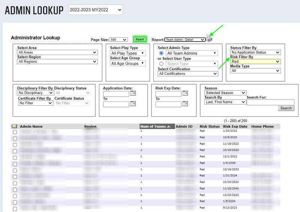300x212 pixels.
Task: Select the User Type radio button
Action: tap(161, 64)
